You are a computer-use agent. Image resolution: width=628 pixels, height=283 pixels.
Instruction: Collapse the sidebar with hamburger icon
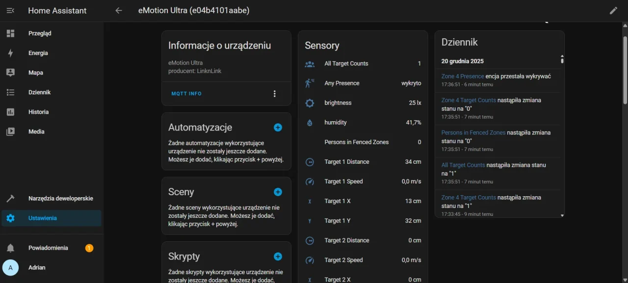[10, 10]
